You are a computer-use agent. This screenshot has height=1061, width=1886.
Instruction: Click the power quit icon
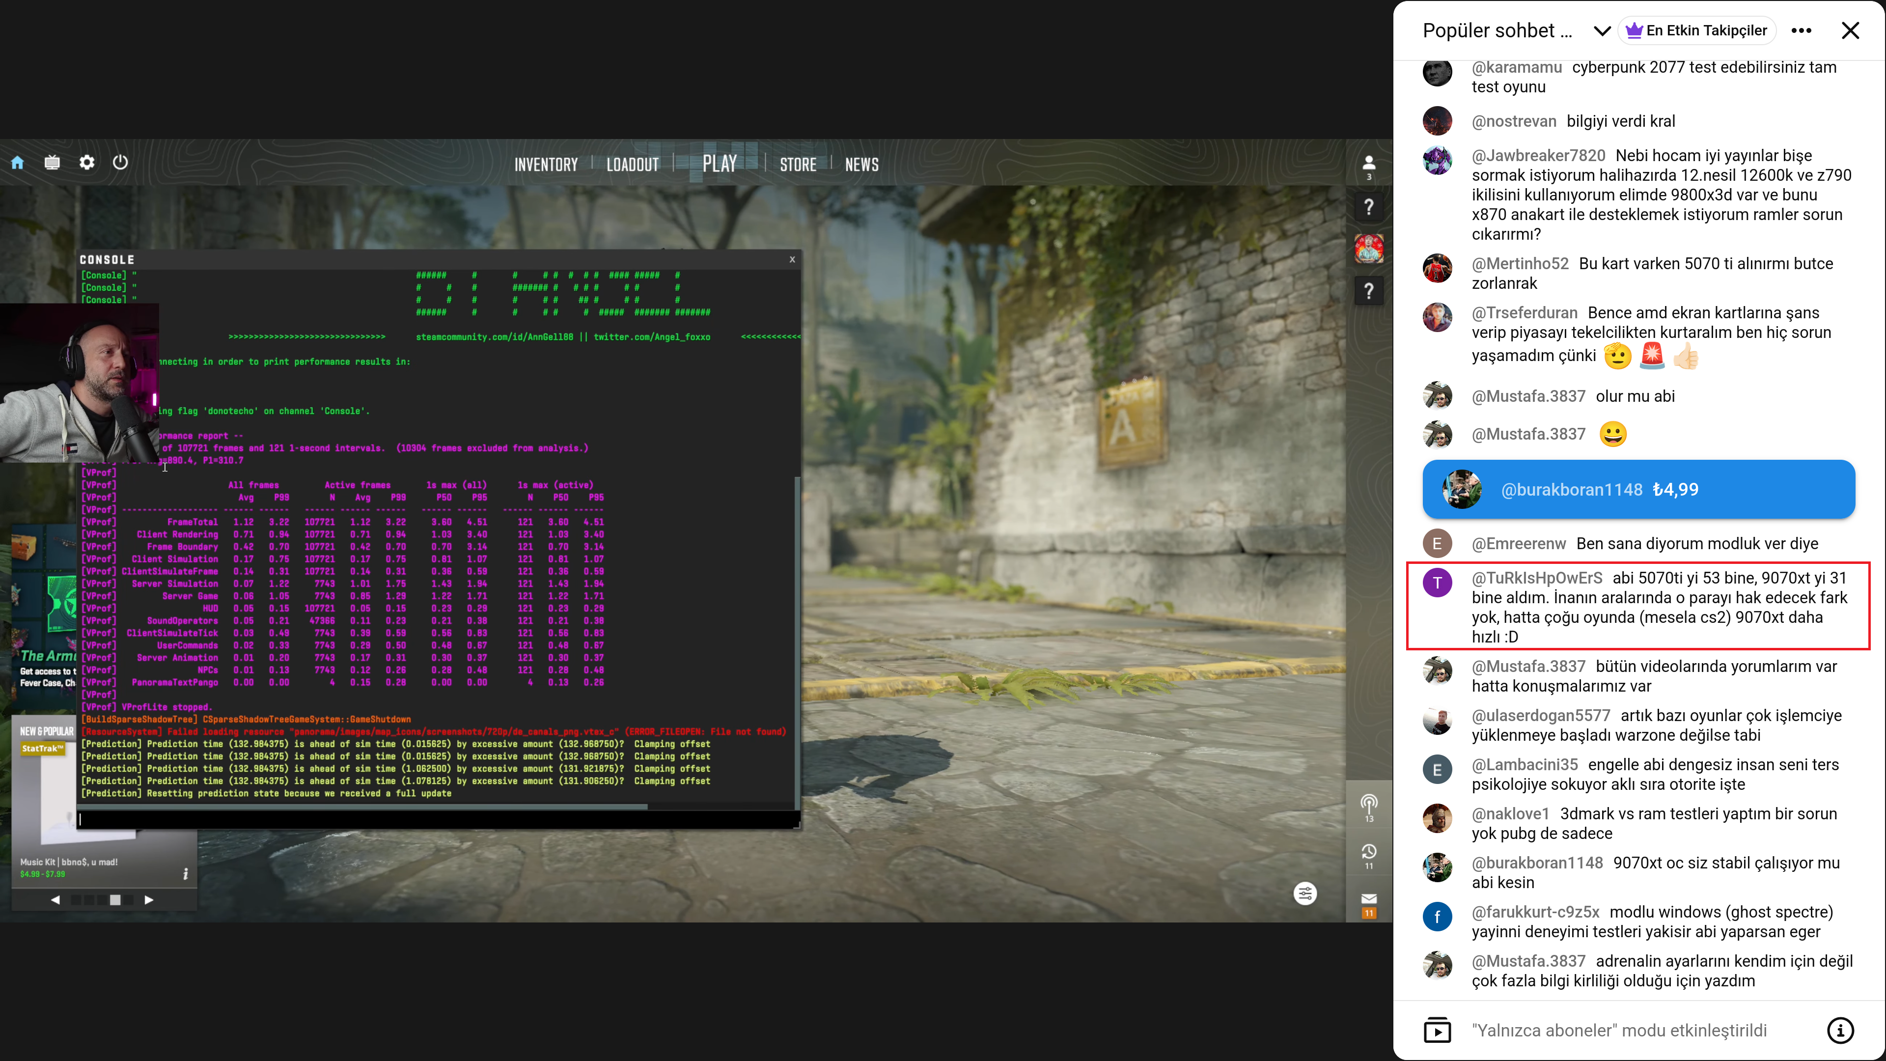click(121, 163)
